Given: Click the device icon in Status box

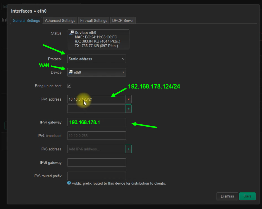Looking at the screenshot, I should click(72, 33).
